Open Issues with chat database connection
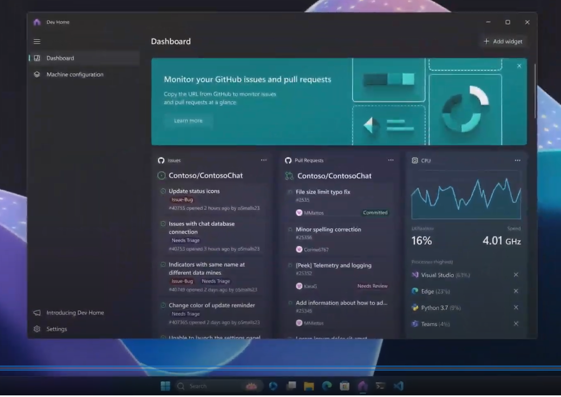This screenshot has height=397, width=561. (x=202, y=228)
